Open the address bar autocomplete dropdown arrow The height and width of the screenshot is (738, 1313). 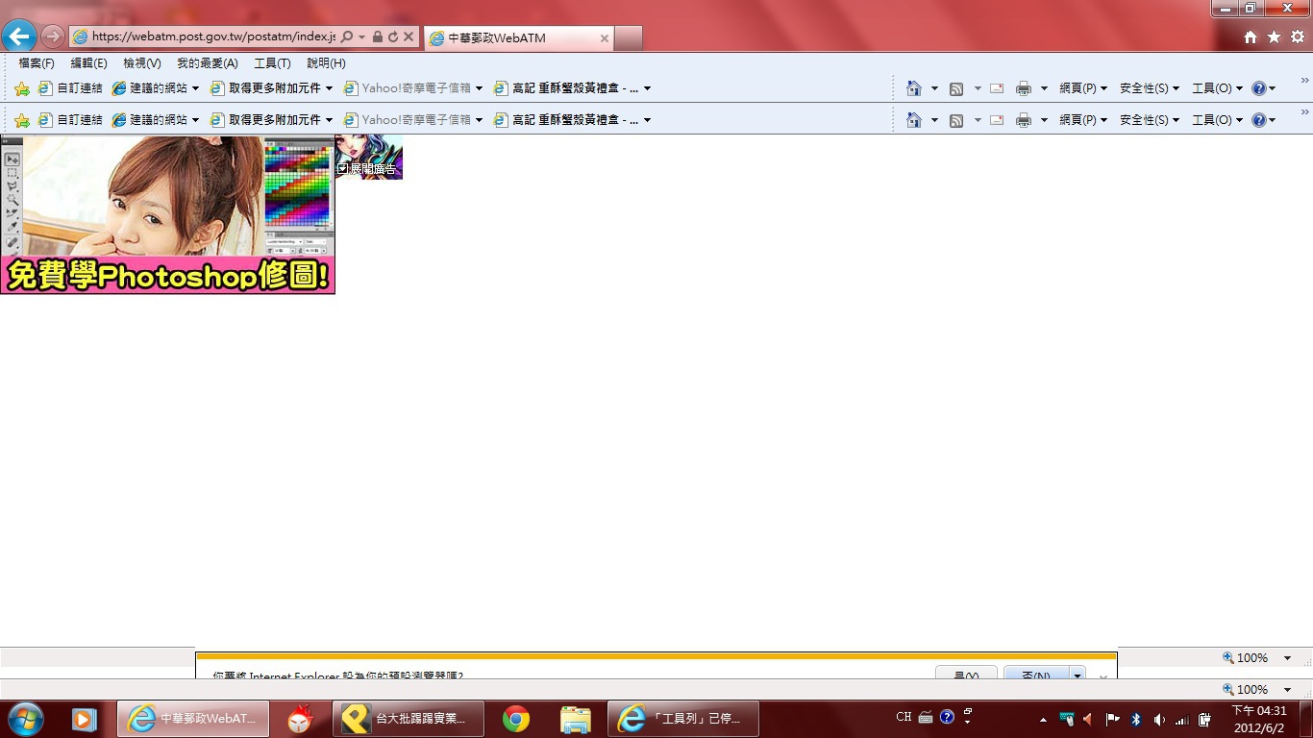coord(361,37)
